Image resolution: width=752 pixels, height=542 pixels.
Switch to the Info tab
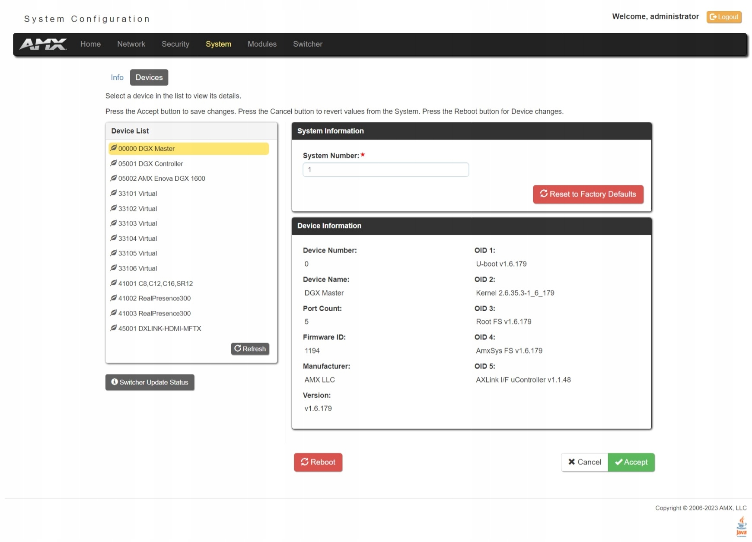click(x=117, y=77)
